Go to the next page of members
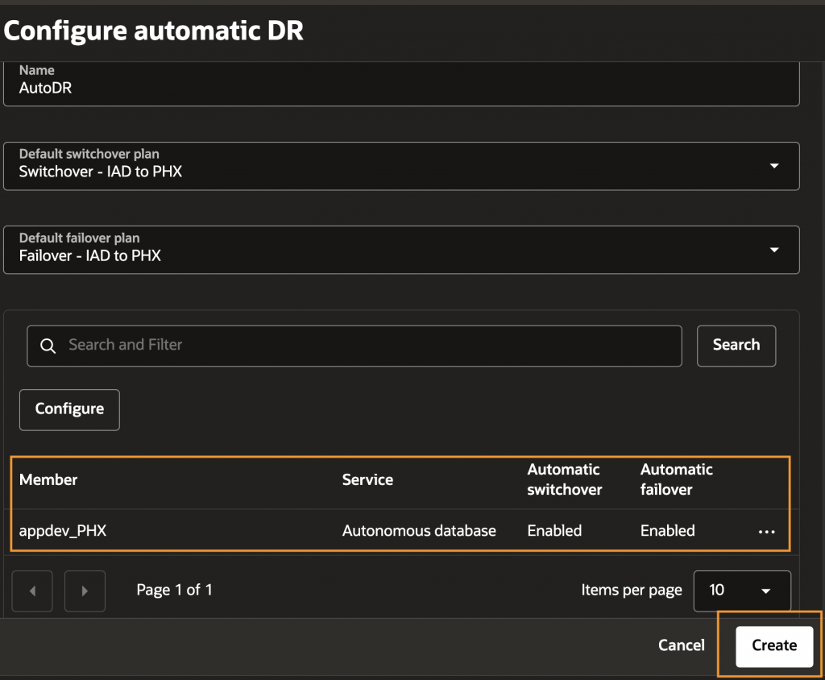The width and height of the screenshot is (825, 680). click(85, 591)
